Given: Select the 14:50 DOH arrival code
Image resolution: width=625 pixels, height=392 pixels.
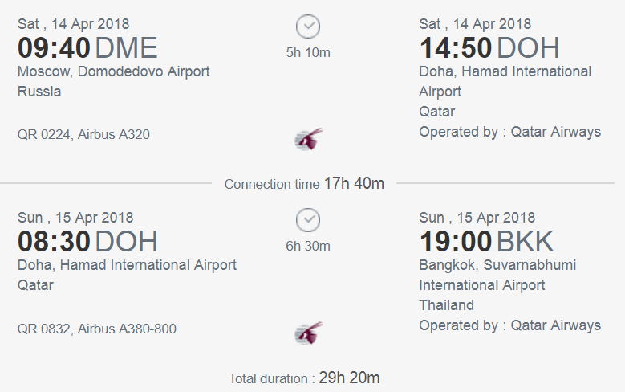Looking at the screenshot, I should [528, 48].
